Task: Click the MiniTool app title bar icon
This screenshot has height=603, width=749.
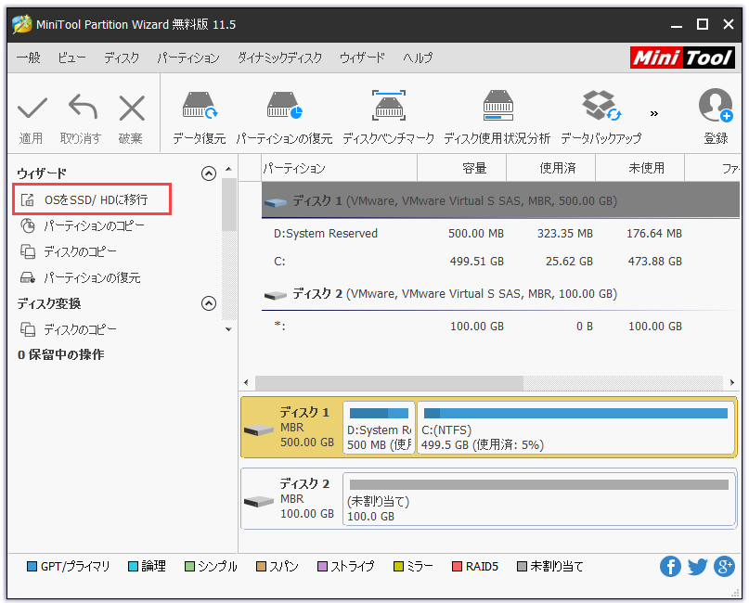Action: pyautogui.click(x=22, y=24)
